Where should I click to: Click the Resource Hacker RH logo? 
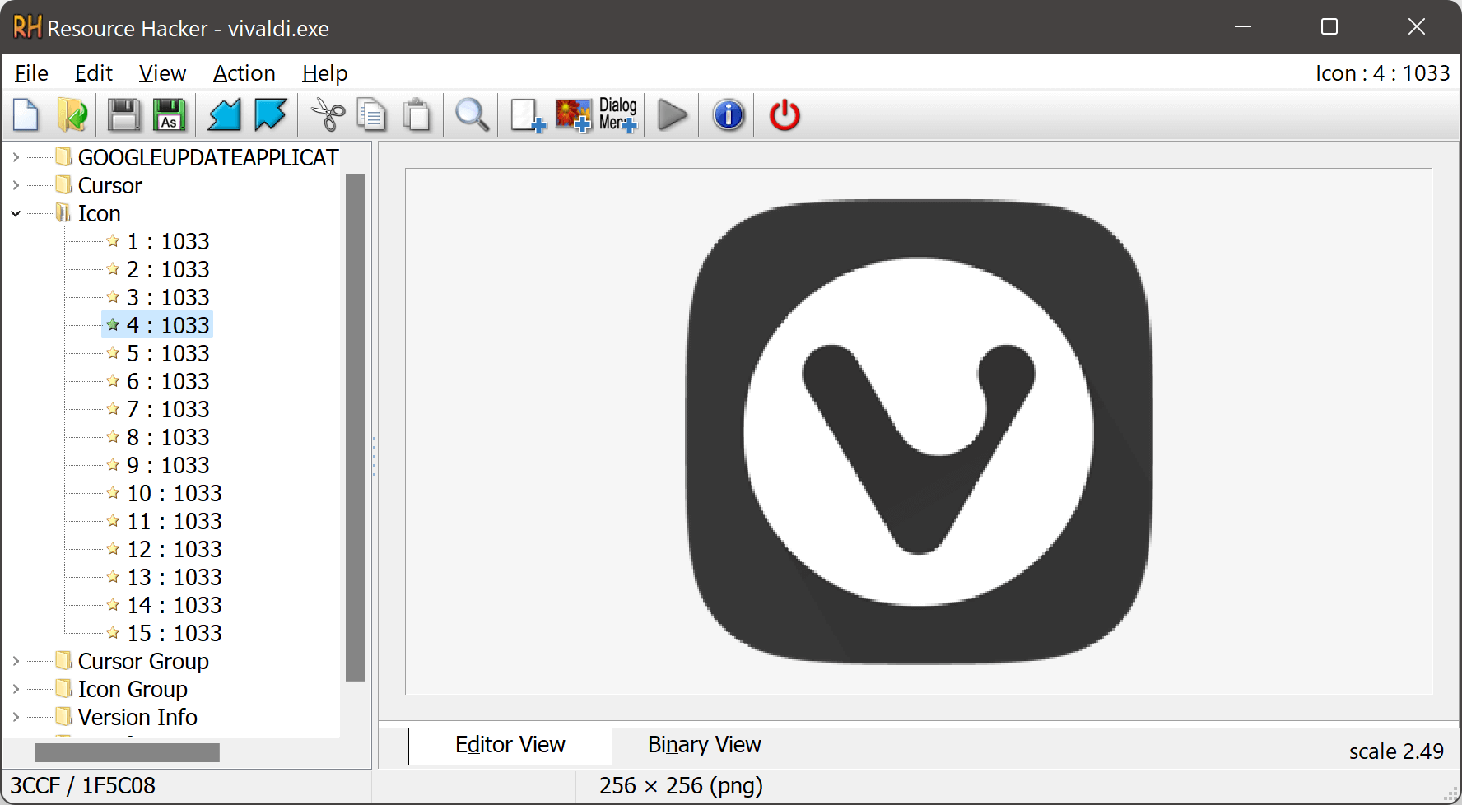pos(27,27)
